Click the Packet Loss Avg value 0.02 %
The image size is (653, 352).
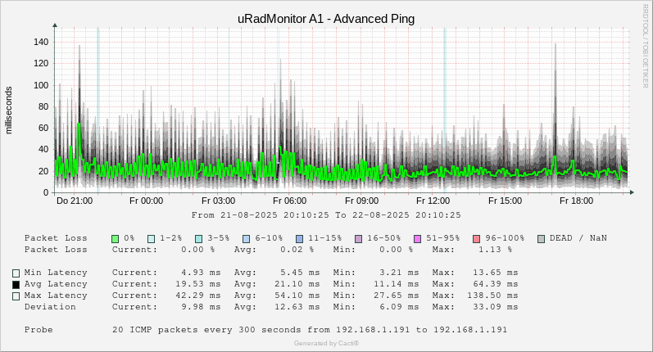(297, 250)
